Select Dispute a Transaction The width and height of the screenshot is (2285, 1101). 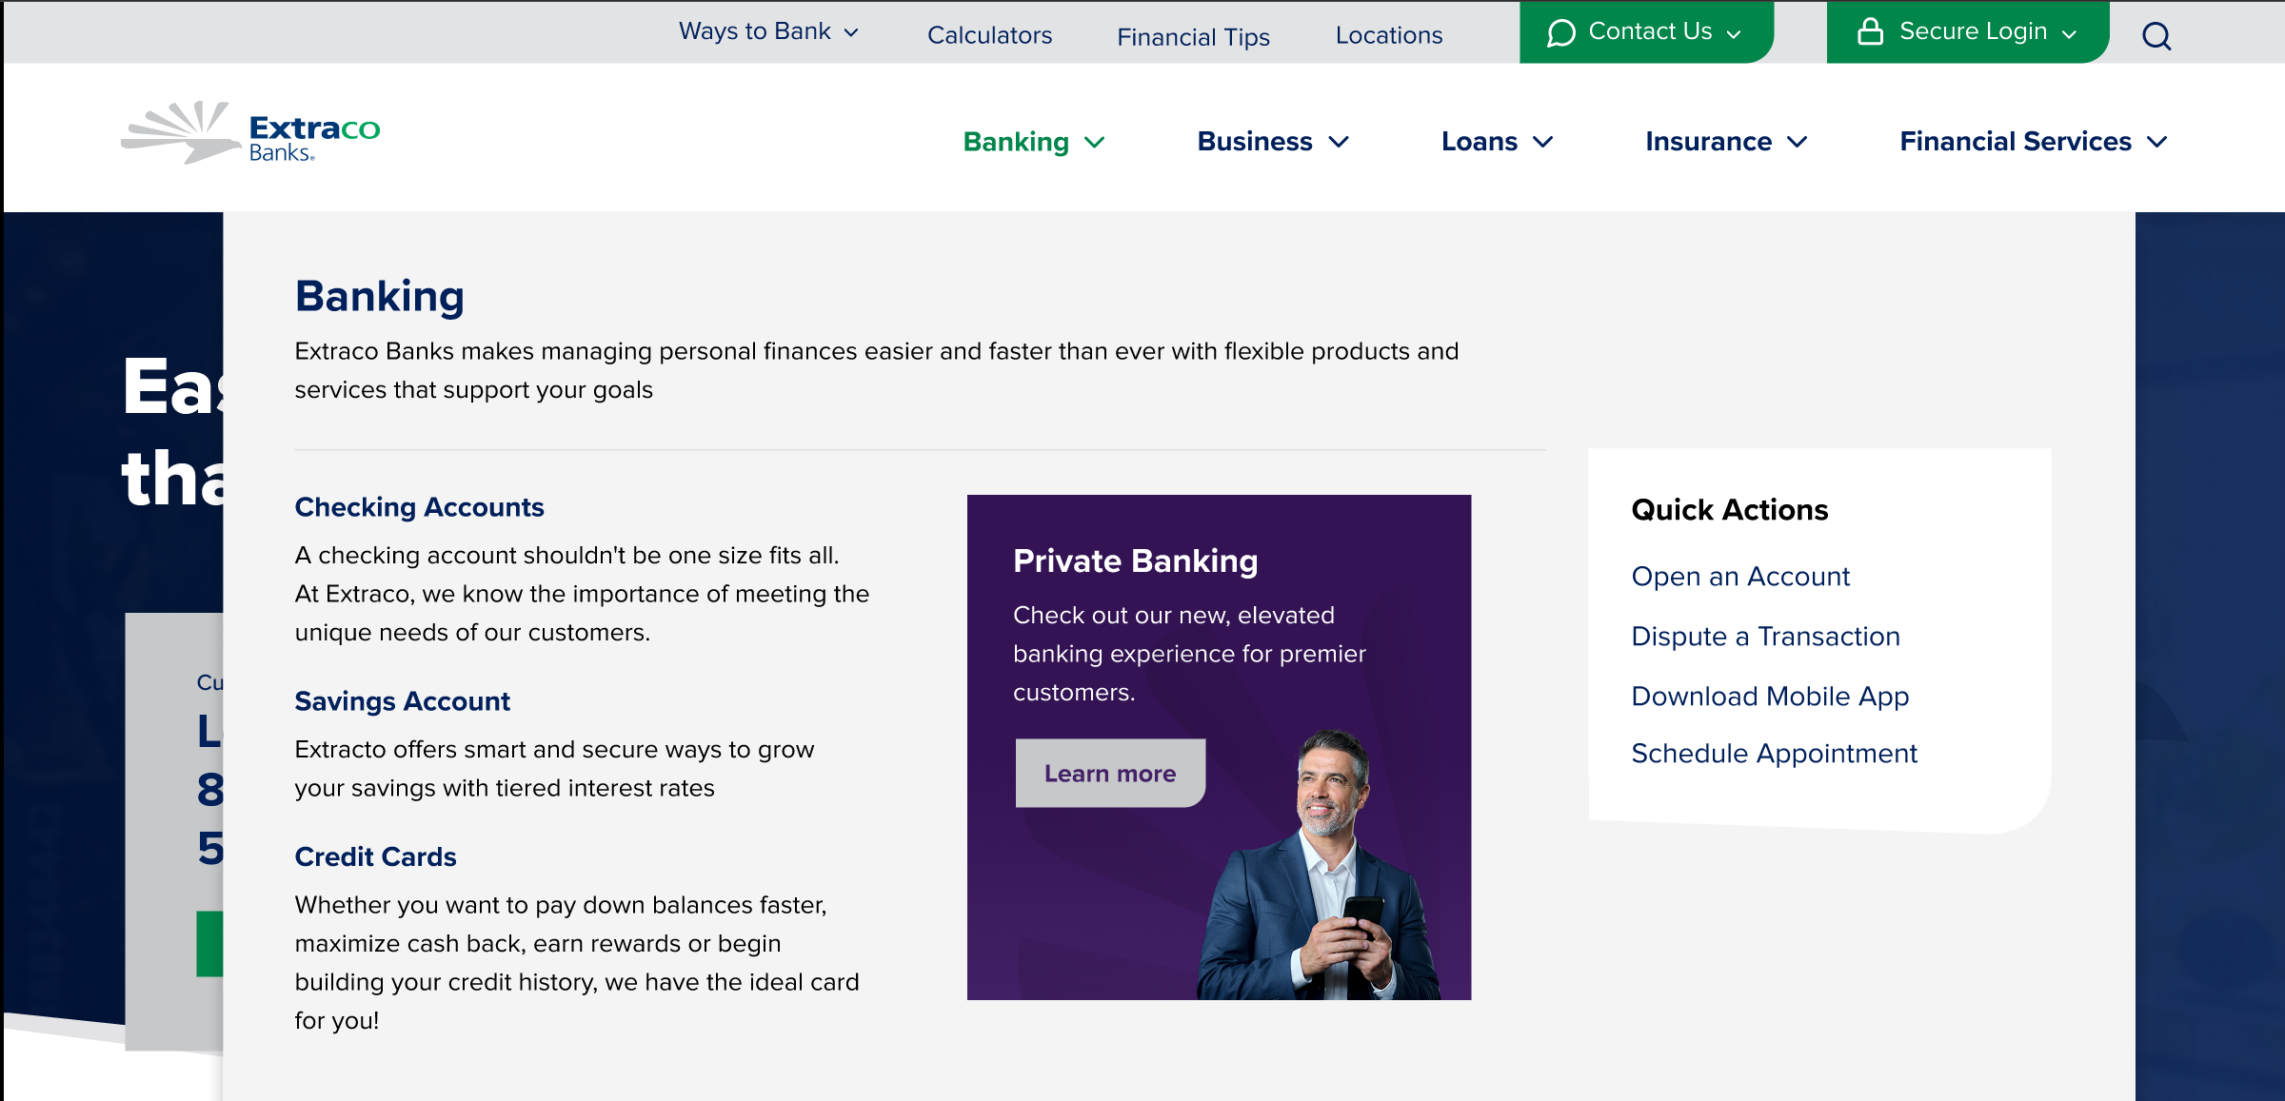1765,637
